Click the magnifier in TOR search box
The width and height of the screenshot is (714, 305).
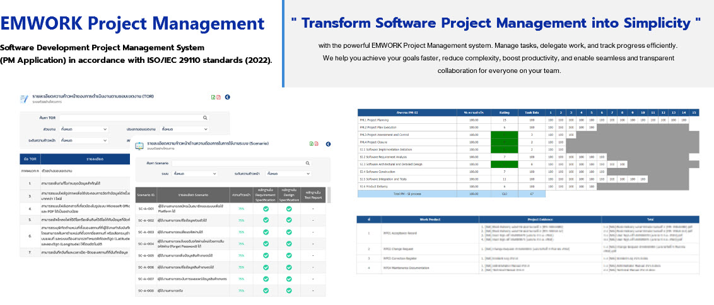click(x=206, y=118)
